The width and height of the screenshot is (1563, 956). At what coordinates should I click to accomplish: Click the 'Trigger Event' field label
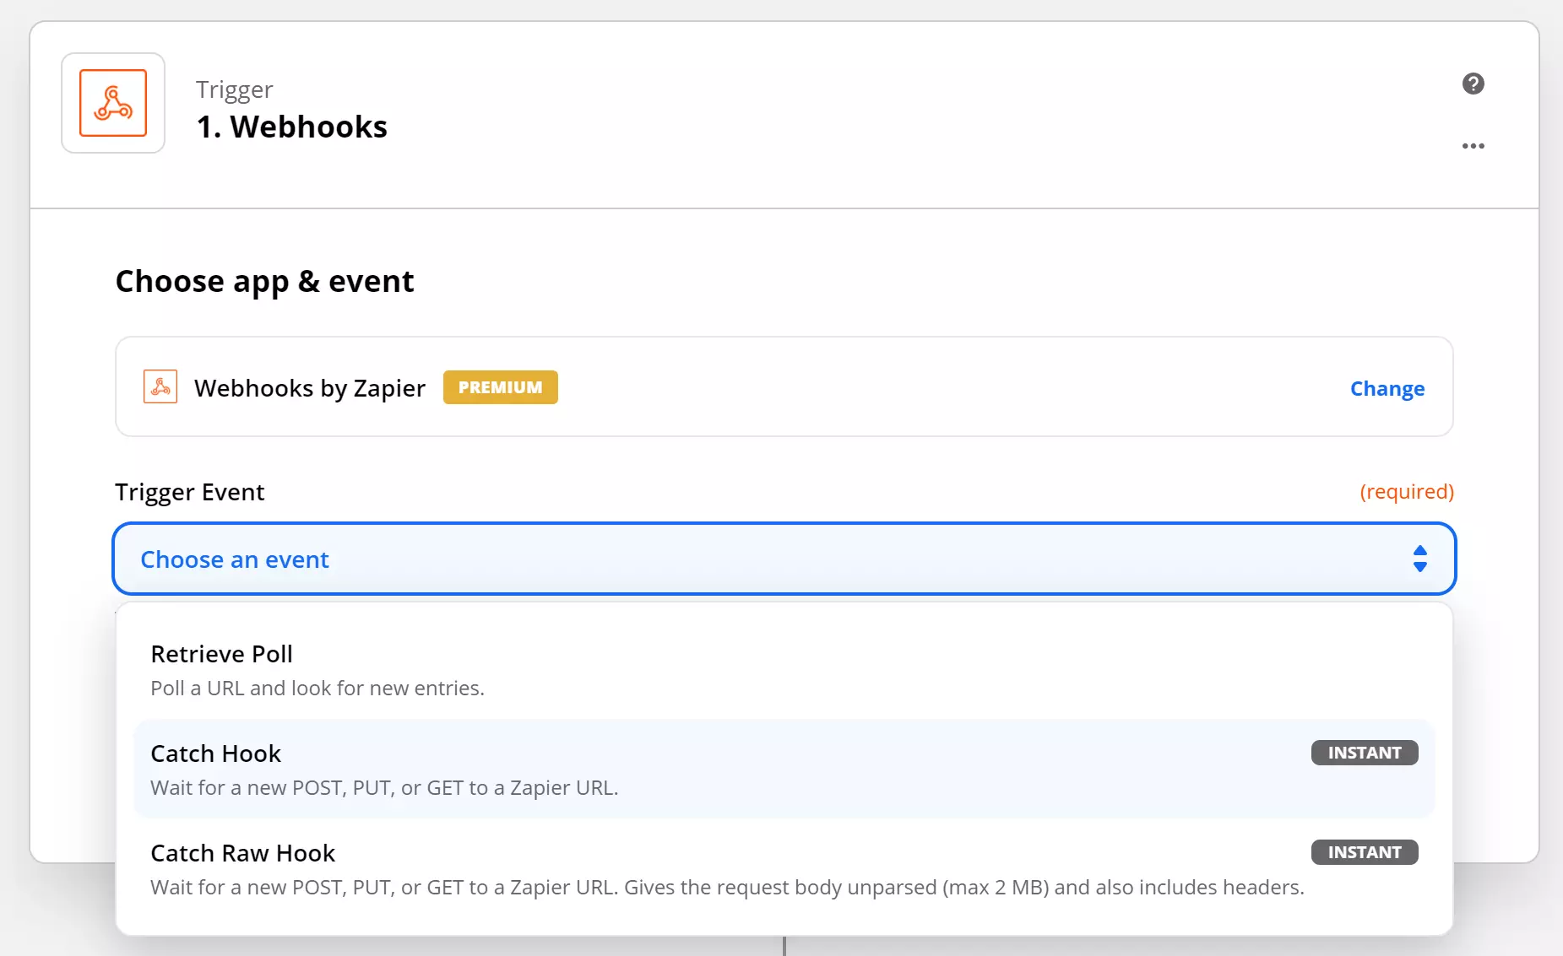[x=190, y=492]
